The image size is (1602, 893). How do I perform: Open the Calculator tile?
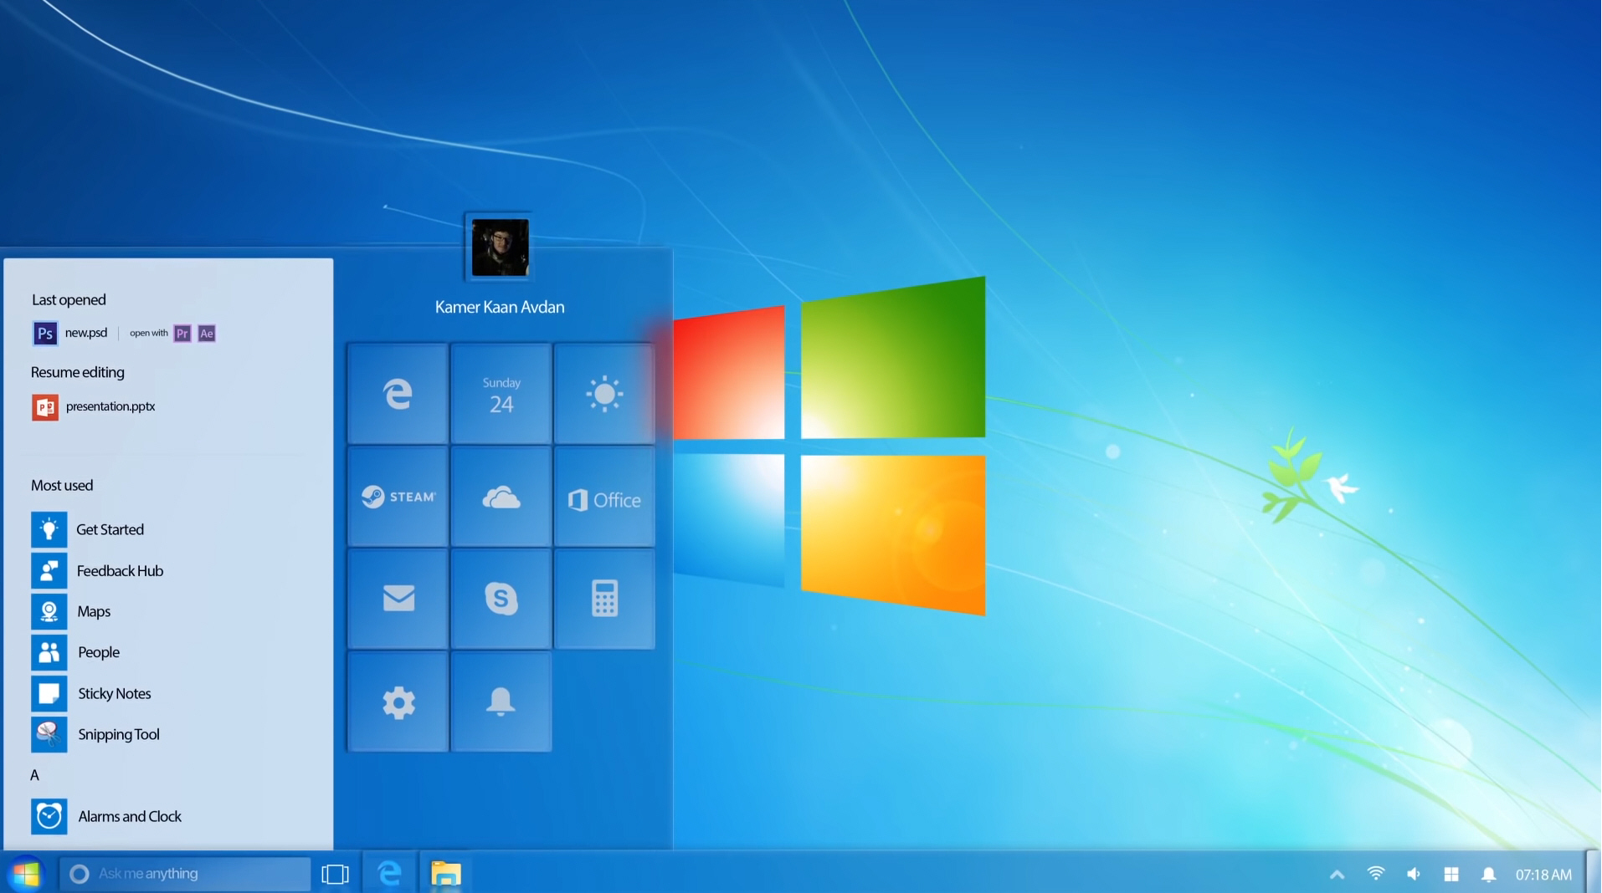click(x=604, y=599)
